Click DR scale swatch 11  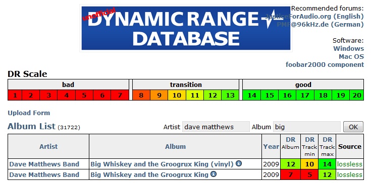pos(195,95)
